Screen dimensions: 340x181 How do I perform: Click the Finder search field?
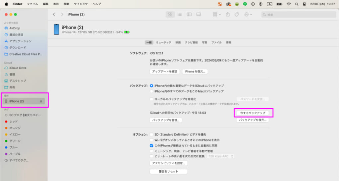pyautogui.click(x=299, y=15)
